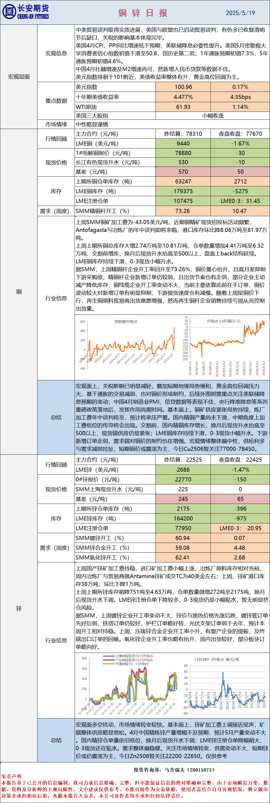Click the copper 总结 label cell
This screenshot has height=803, width=270.
56,417
